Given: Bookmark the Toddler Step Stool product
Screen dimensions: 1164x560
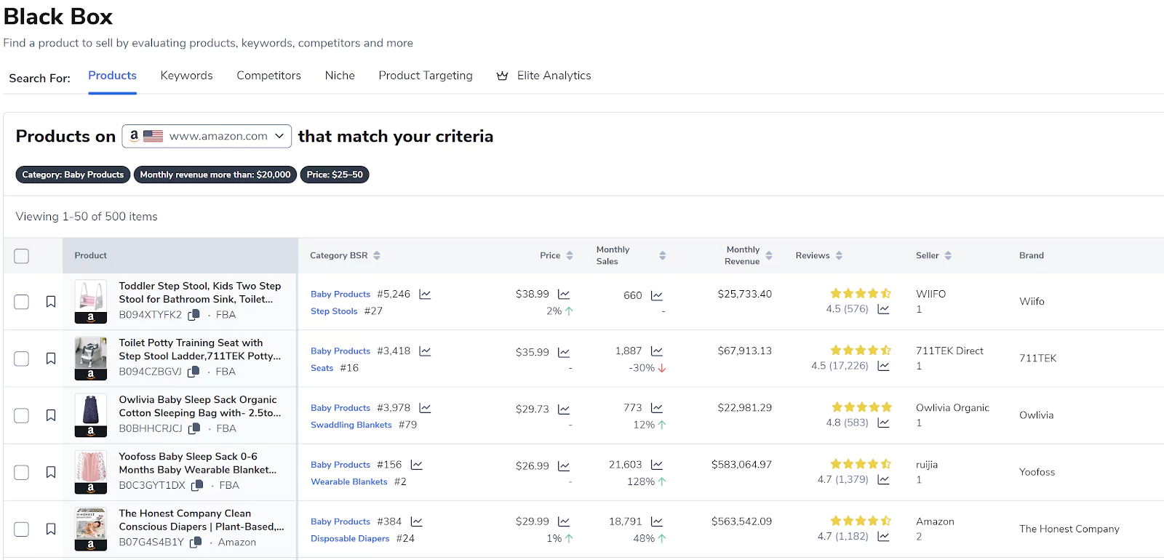Looking at the screenshot, I should pos(51,302).
